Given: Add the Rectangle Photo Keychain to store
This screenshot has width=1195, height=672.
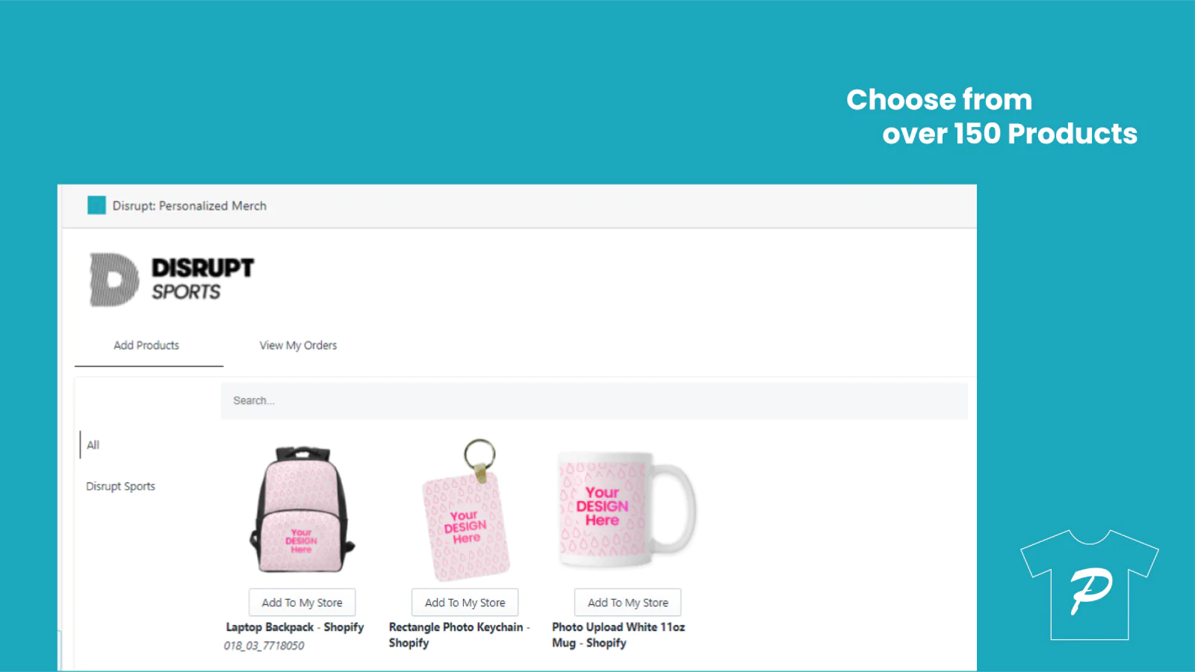Looking at the screenshot, I should [x=465, y=603].
